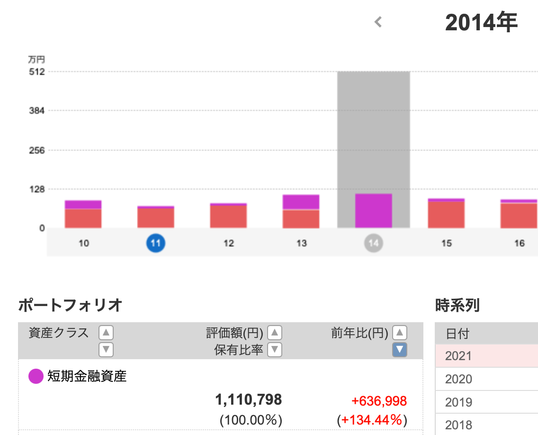Image resolution: width=538 pixels, height=435 pixels.
Task: Click highlighted blue 前年比 descending arrow
Action: [400, 350]
